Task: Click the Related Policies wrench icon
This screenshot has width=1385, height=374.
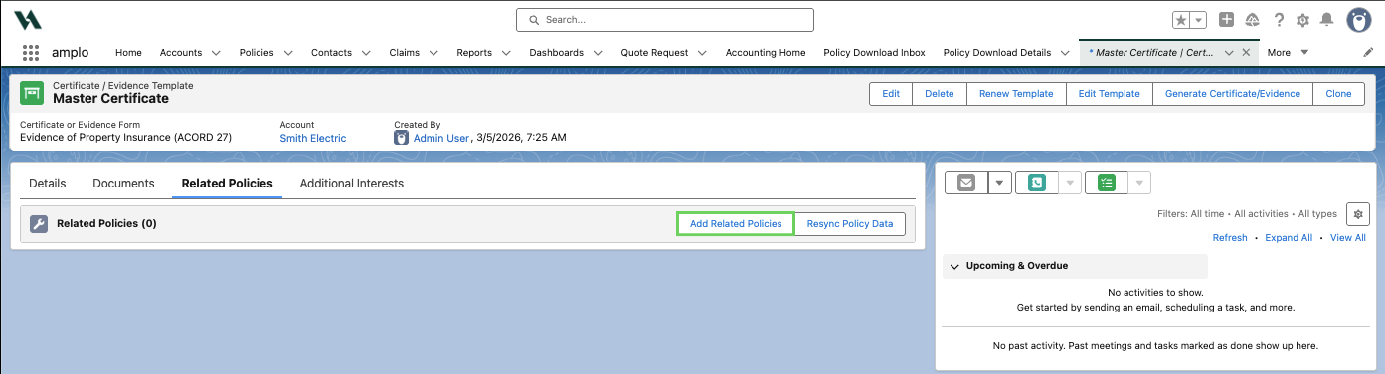Action: [39, 224]
